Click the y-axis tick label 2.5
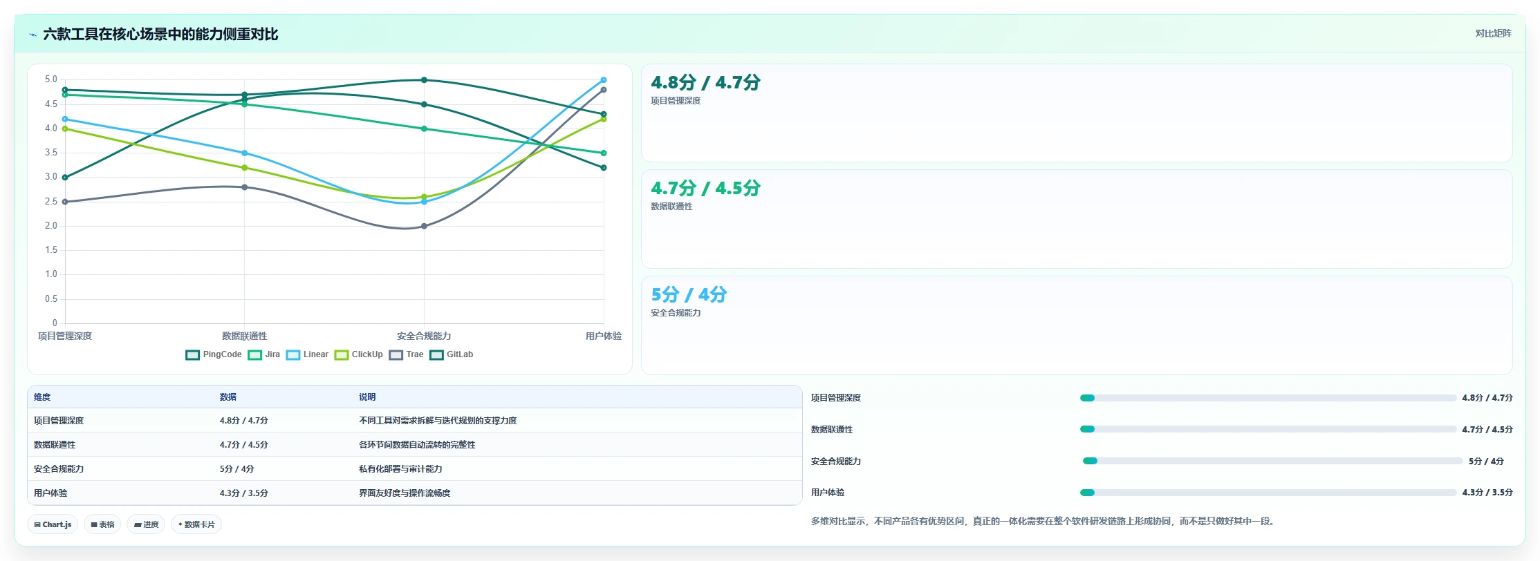 pos(51,202)
